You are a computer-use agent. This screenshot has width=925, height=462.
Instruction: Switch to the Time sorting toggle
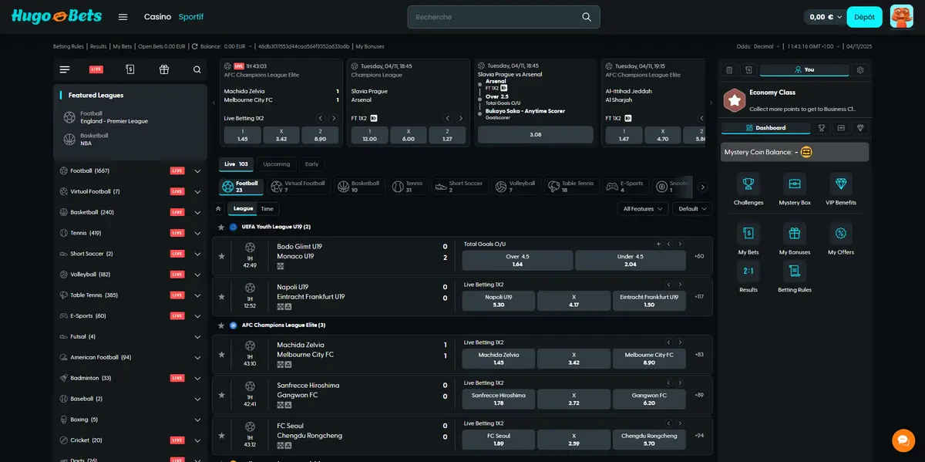coord(267,208)
